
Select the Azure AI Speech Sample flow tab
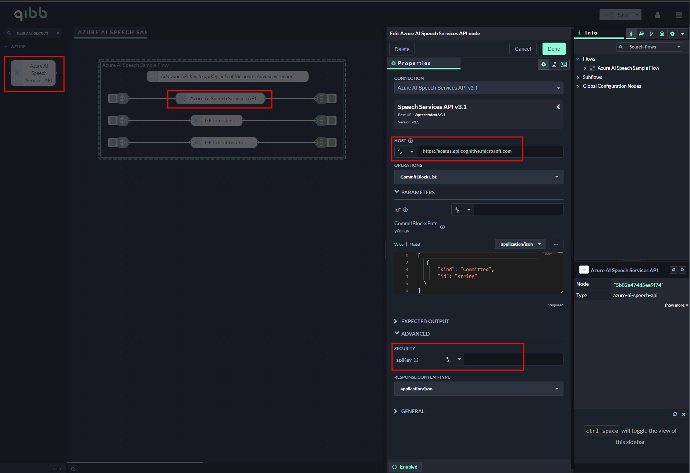[111, 33]
